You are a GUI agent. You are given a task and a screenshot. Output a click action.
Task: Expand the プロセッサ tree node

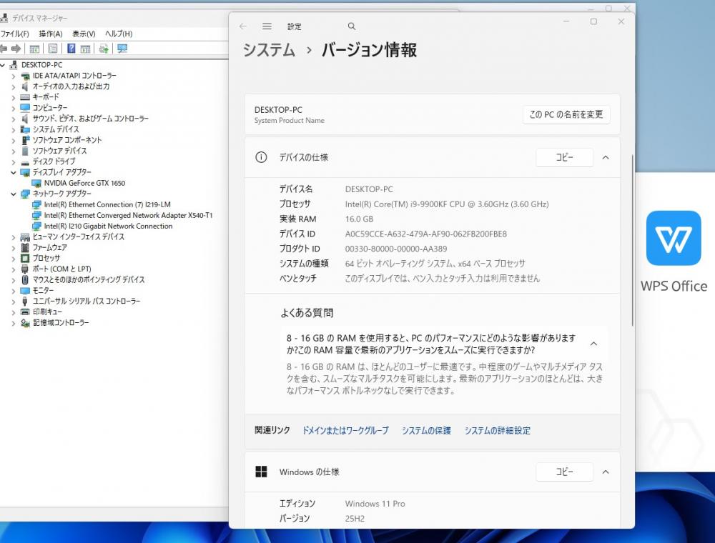[14, 258]
